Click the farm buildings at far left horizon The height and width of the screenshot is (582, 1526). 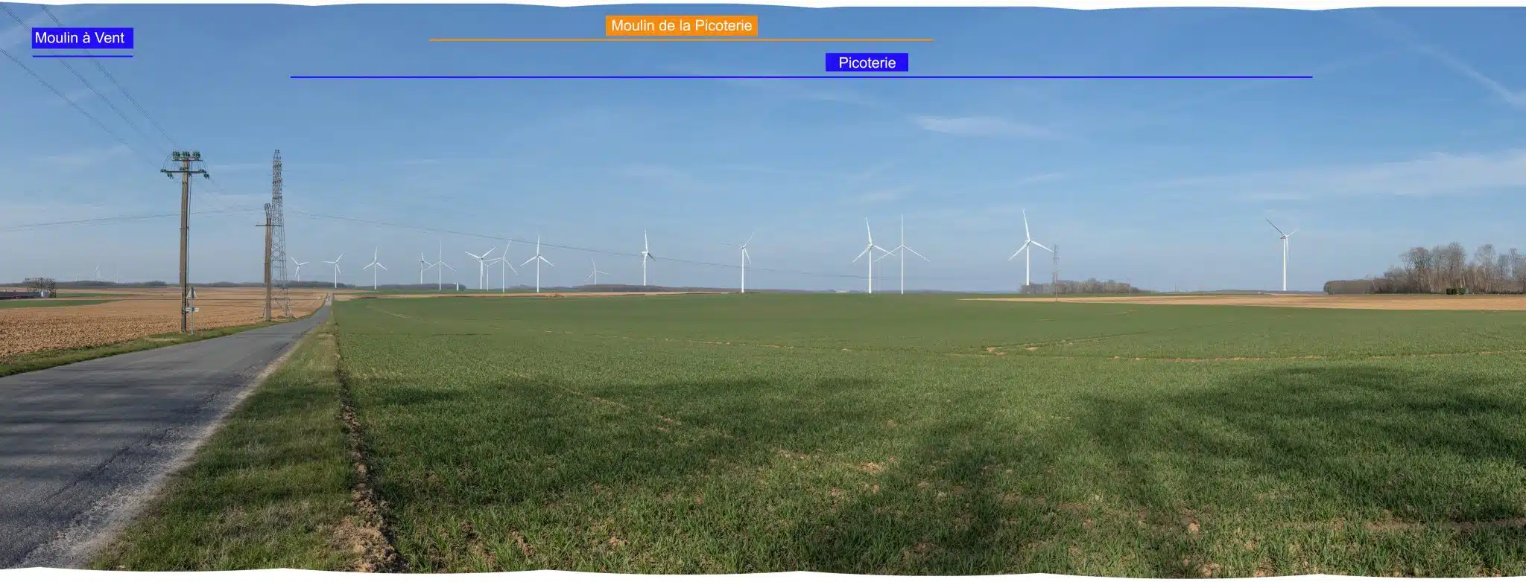click(x=22, y=293)
